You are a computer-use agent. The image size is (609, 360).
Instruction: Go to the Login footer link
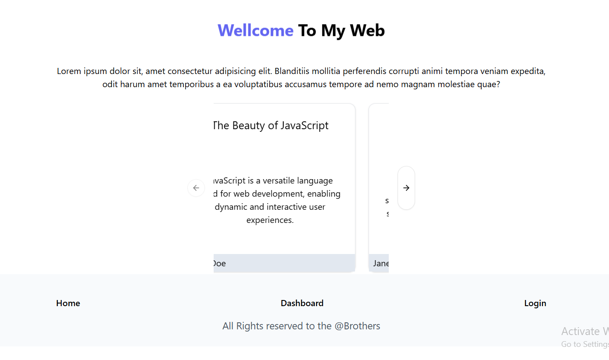[535, 303]
